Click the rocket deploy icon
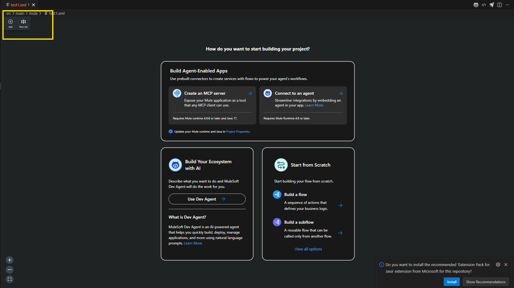The height and width of the screenshot is (288, 514). click(x=492, y=5)
